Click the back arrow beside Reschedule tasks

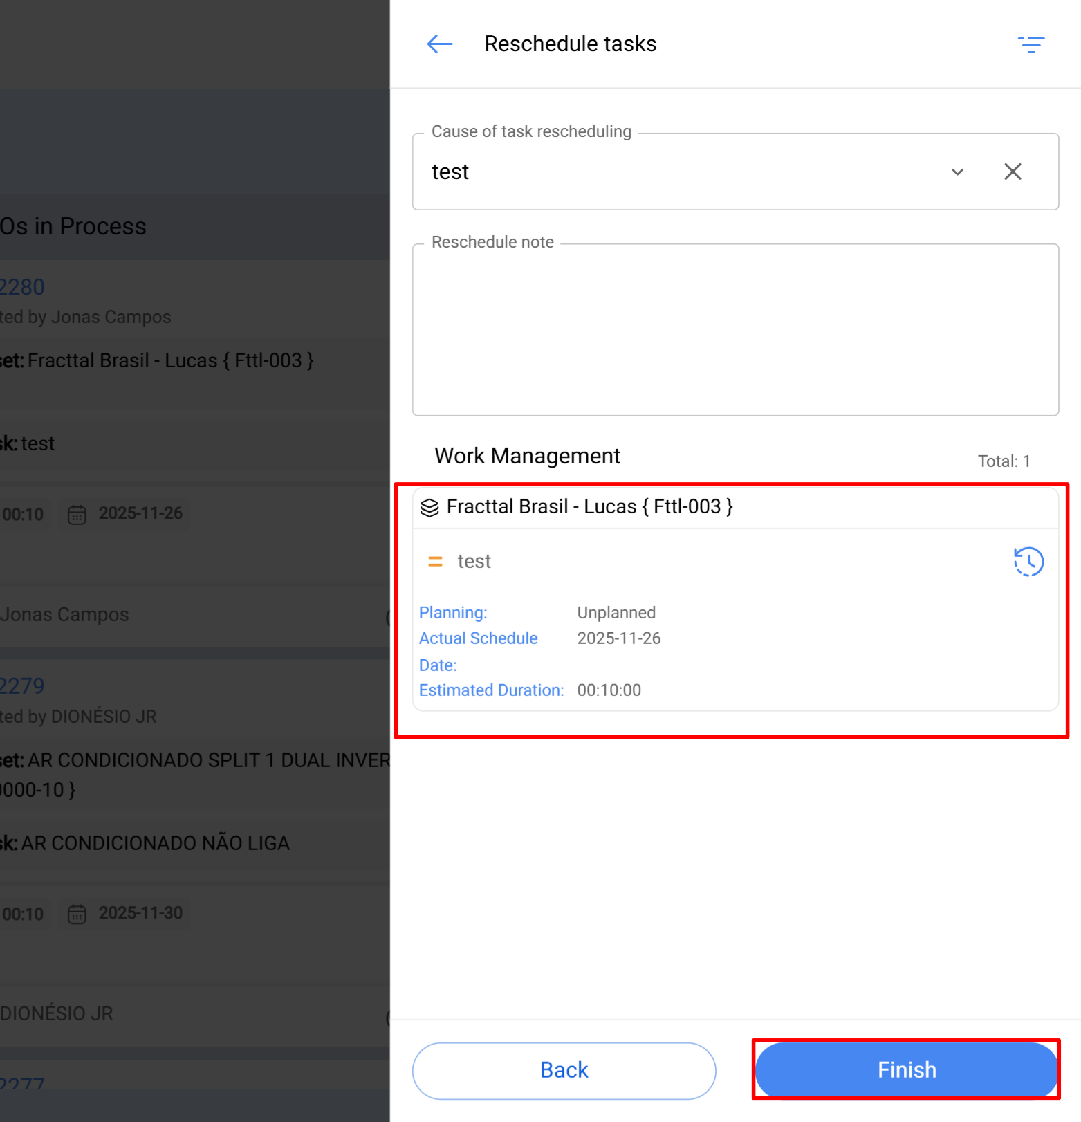tap(439, 44)
